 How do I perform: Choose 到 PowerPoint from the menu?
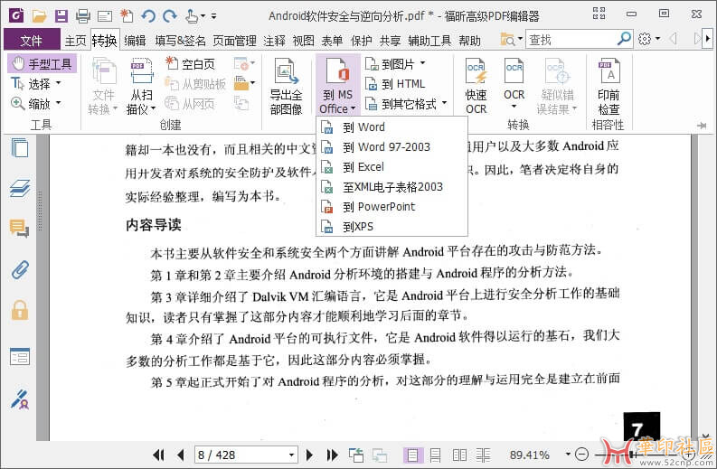392,207
